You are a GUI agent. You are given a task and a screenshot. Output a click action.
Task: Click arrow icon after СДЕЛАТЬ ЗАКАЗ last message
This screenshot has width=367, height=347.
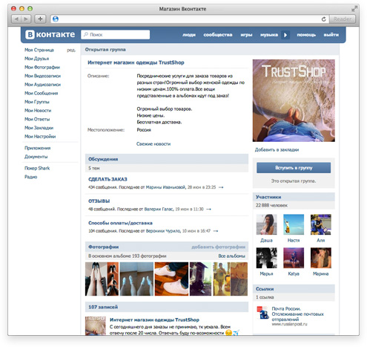(221, 187)
